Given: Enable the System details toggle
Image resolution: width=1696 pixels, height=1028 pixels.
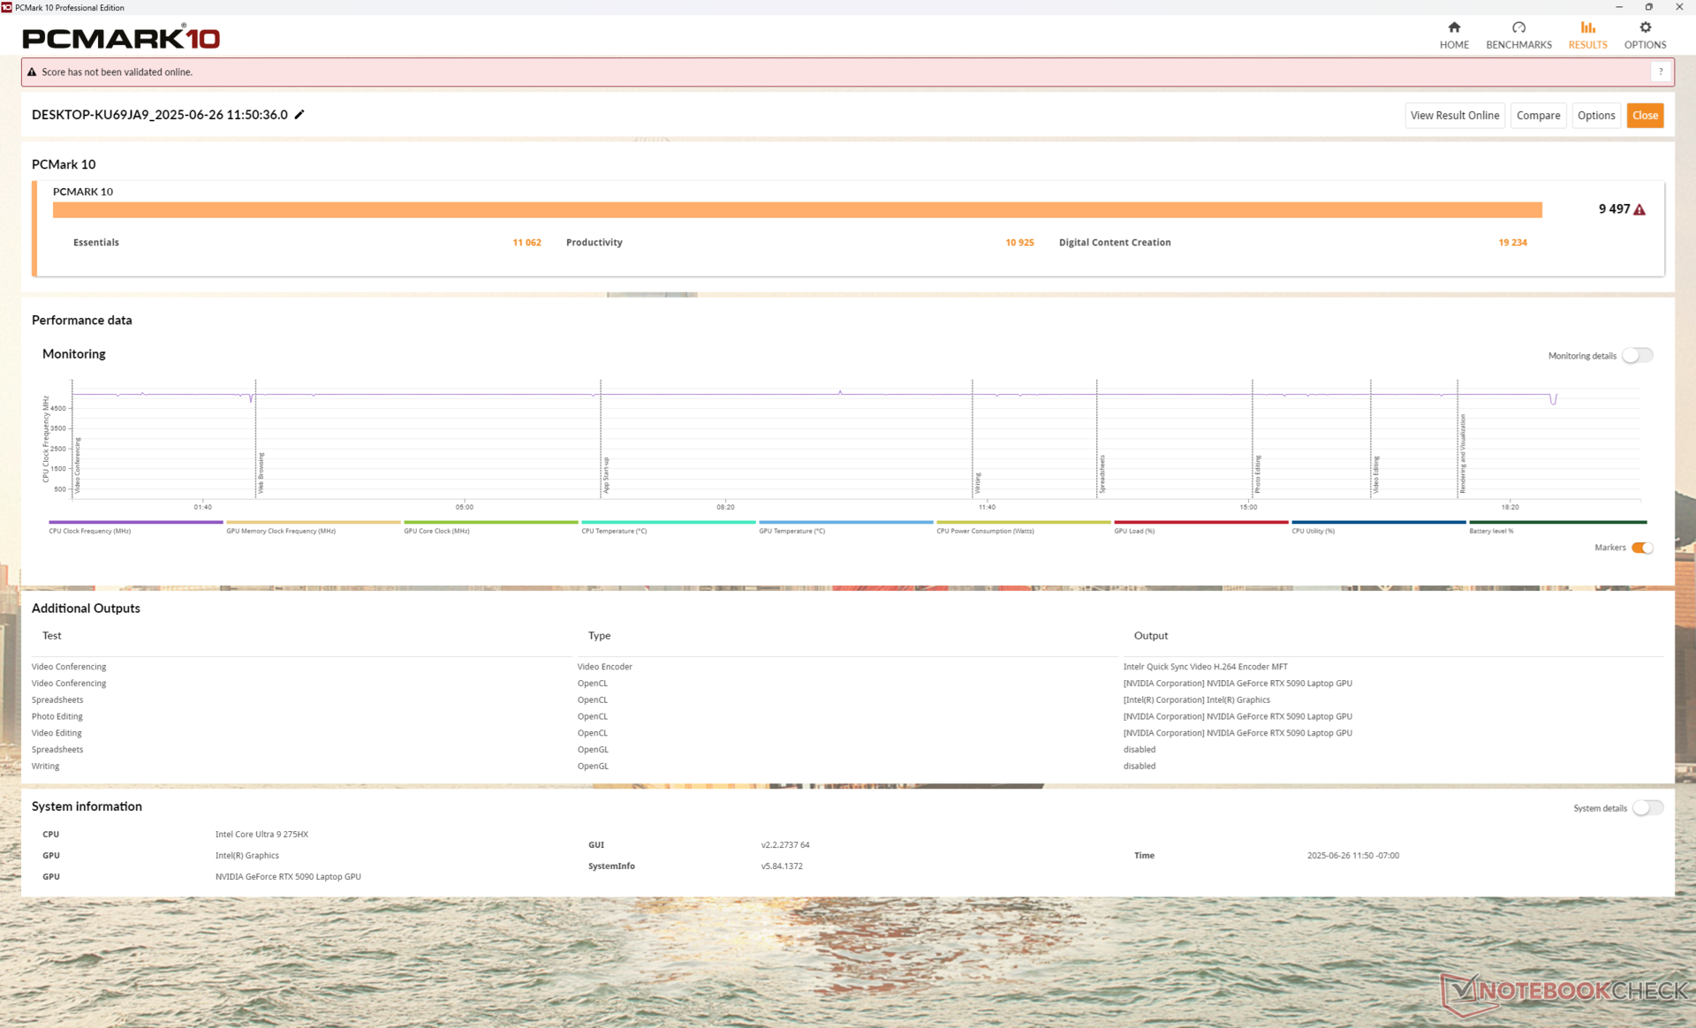Looking at the screenshot, I should point(1647,808).
